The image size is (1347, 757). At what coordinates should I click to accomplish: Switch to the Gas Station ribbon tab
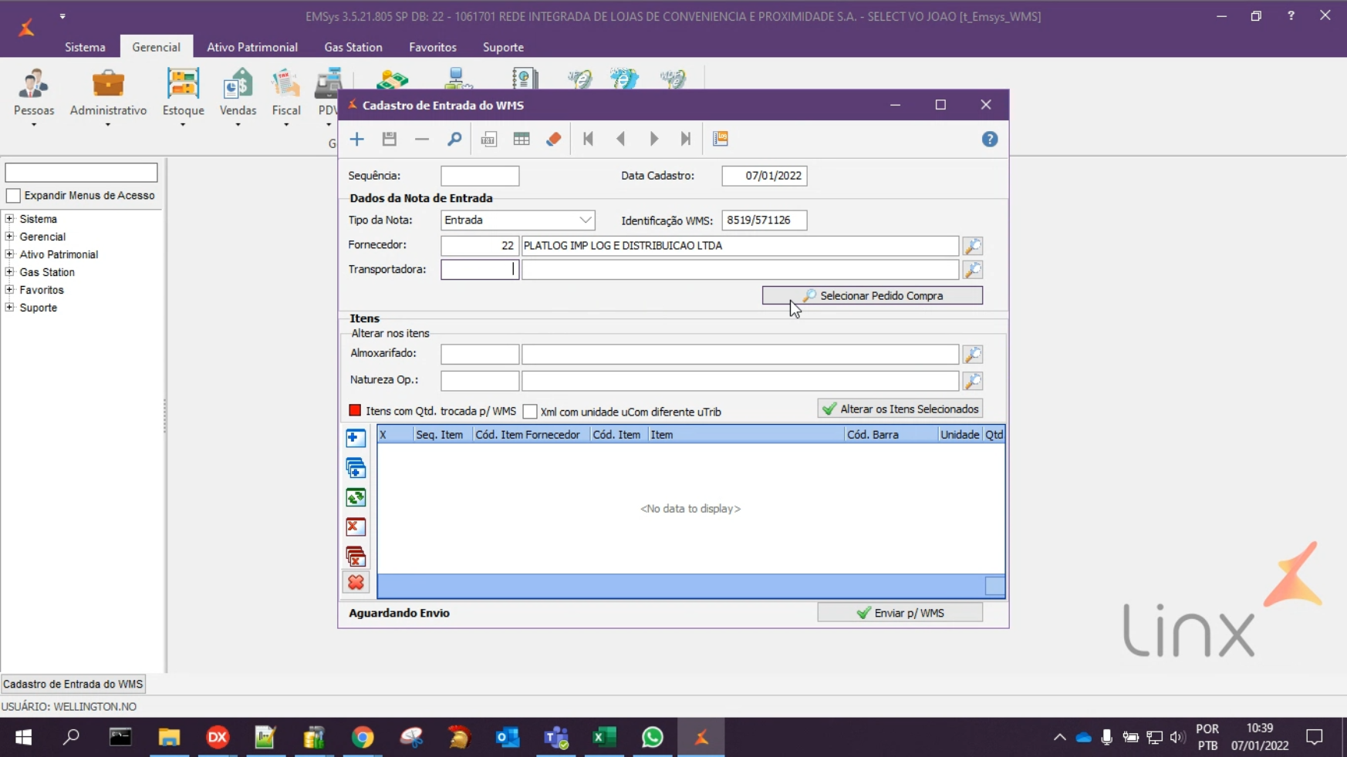click(x=353, y=47)
